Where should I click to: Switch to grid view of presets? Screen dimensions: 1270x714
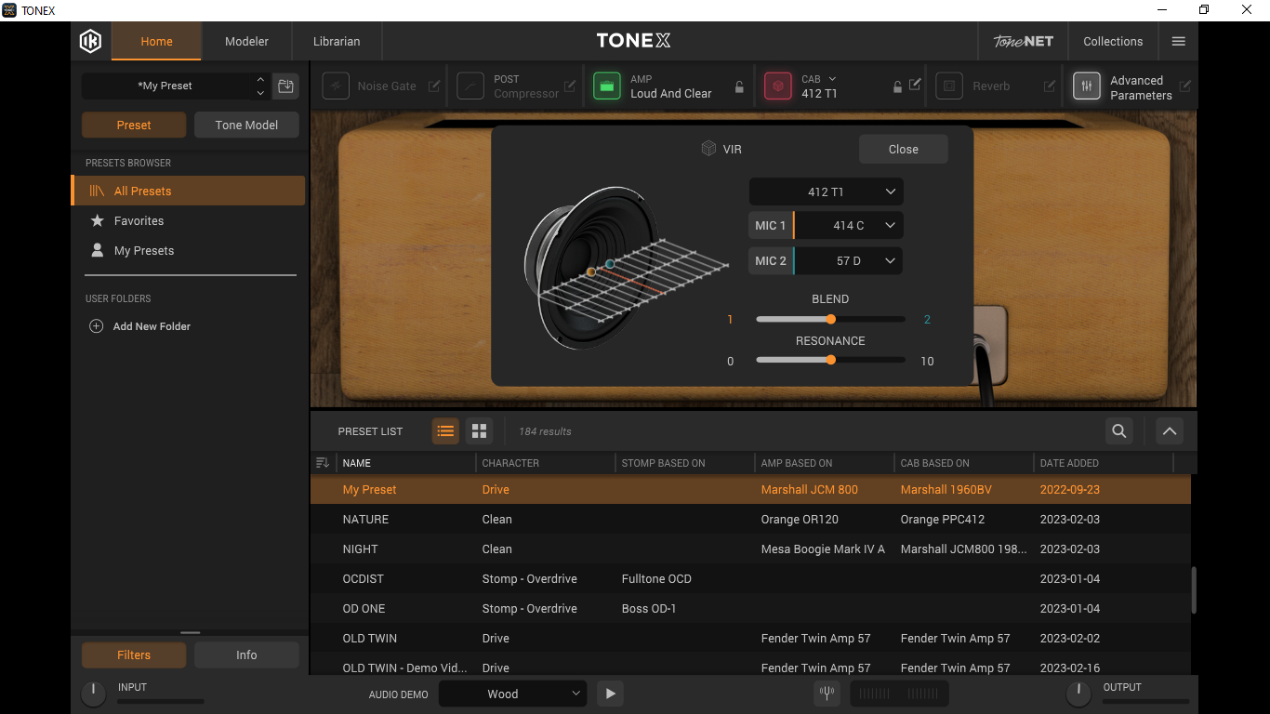pos(479,431)
